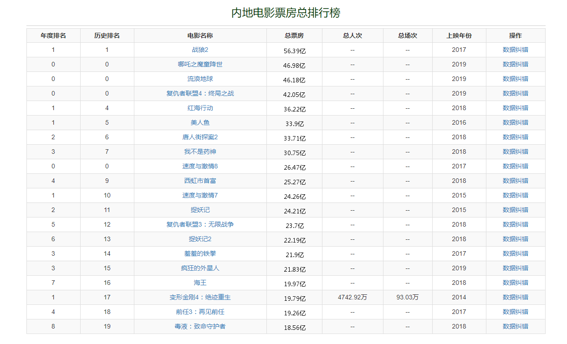This screenshot has height=344, width=567.
Task: Select the 33.9亿 box office value
Action: coord(295,124)
